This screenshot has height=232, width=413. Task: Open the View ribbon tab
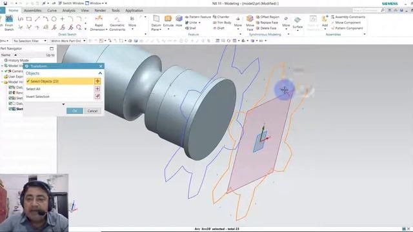pyautogui.click(x=85, y=10)
